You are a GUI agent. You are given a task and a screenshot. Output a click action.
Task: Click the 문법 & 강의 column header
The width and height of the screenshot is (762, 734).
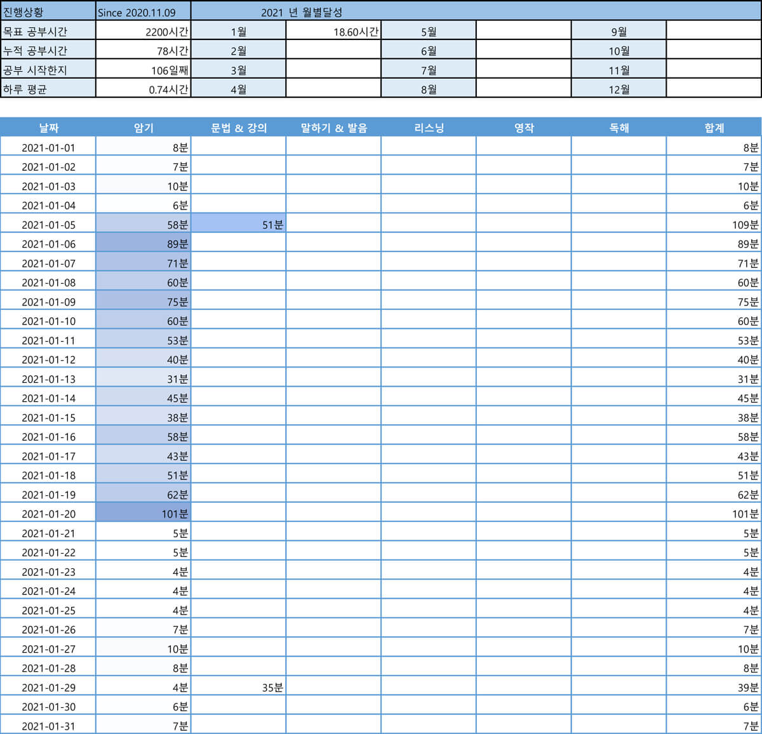click(x=238, y=127)
